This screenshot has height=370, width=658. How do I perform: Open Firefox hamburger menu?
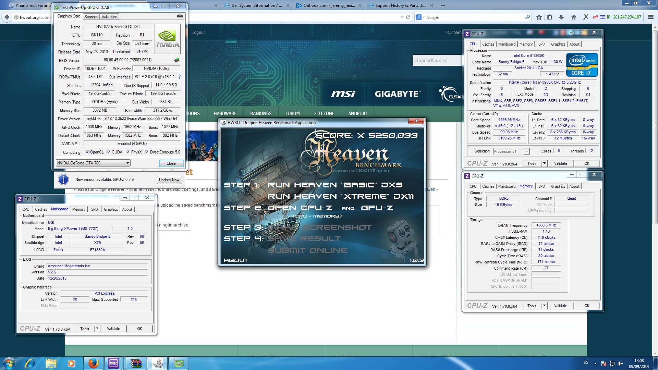pyautogui.click(x=651, y=17)
